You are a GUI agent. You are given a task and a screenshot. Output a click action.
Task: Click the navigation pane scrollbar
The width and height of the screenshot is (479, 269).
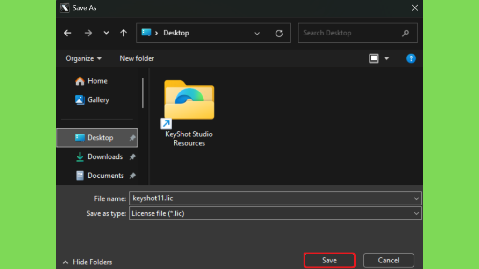143,93
